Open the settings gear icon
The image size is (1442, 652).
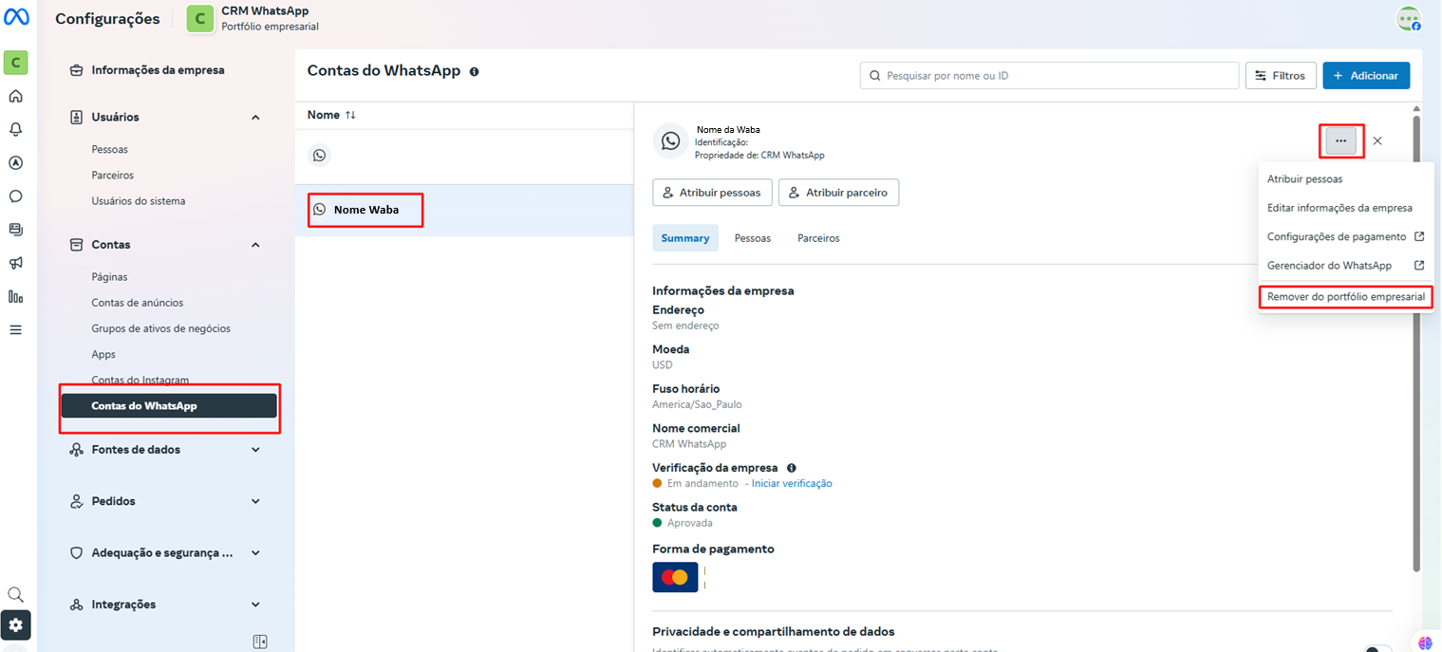click(15, 624)
